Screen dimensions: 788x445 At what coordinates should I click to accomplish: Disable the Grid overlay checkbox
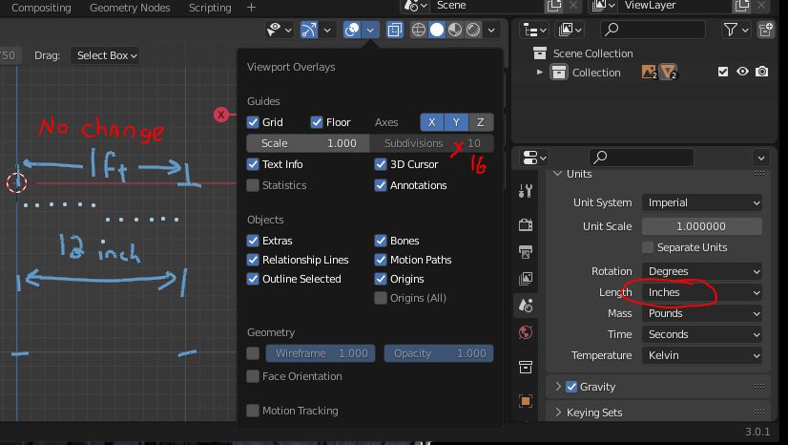click(253, 122)
